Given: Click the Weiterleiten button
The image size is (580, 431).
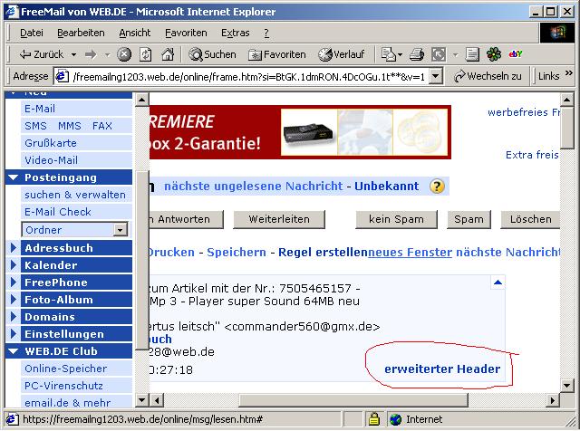Looking at the screenshot, I should click(279, 219).
